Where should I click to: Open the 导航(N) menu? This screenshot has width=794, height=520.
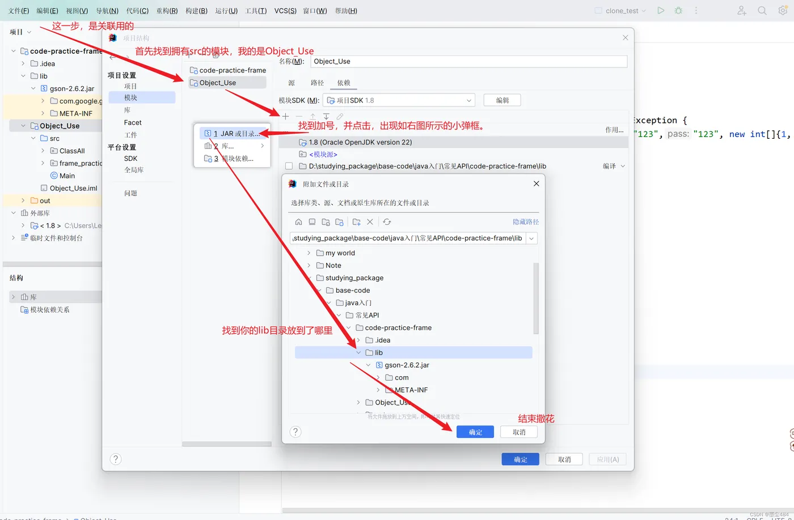point(107,11)
